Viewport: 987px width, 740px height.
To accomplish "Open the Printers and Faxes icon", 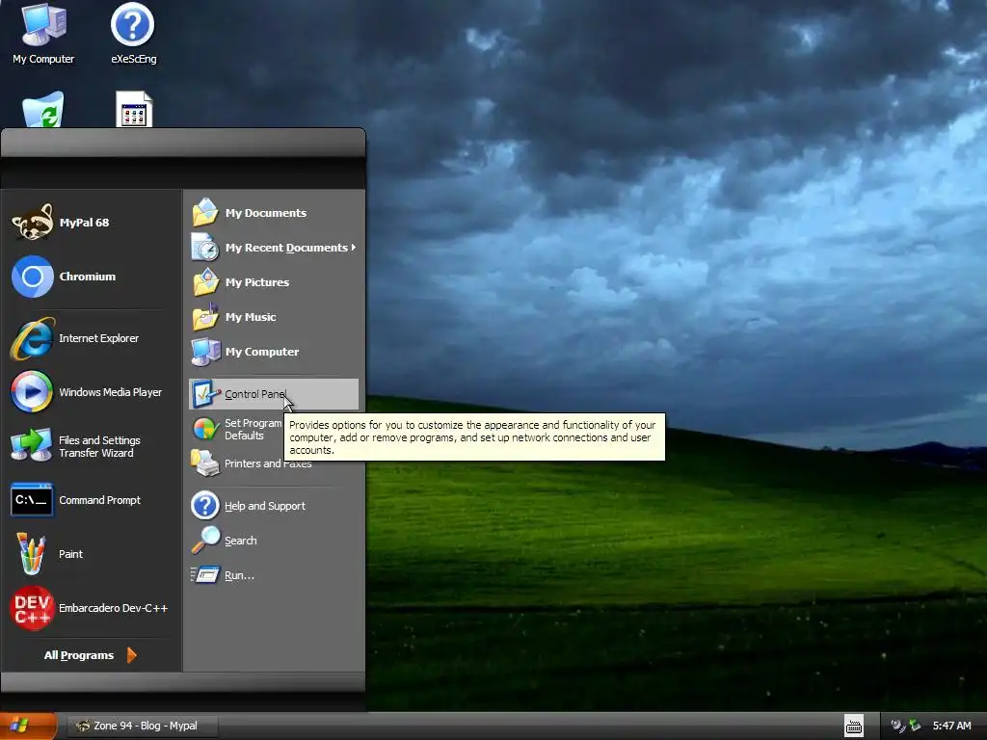I will pyautogui.click(x=205, y=463).
